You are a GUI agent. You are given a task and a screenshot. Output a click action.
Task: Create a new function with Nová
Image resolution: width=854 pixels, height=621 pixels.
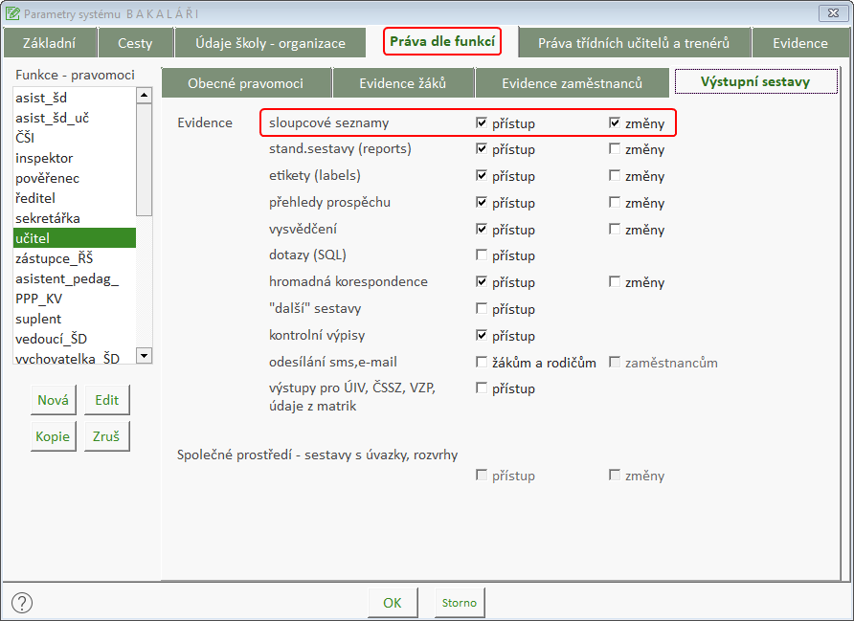53,400
